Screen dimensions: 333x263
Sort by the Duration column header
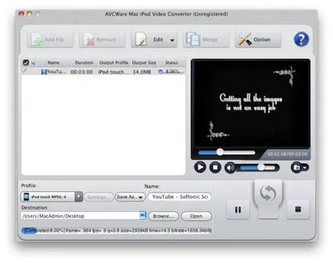[84, 62]
